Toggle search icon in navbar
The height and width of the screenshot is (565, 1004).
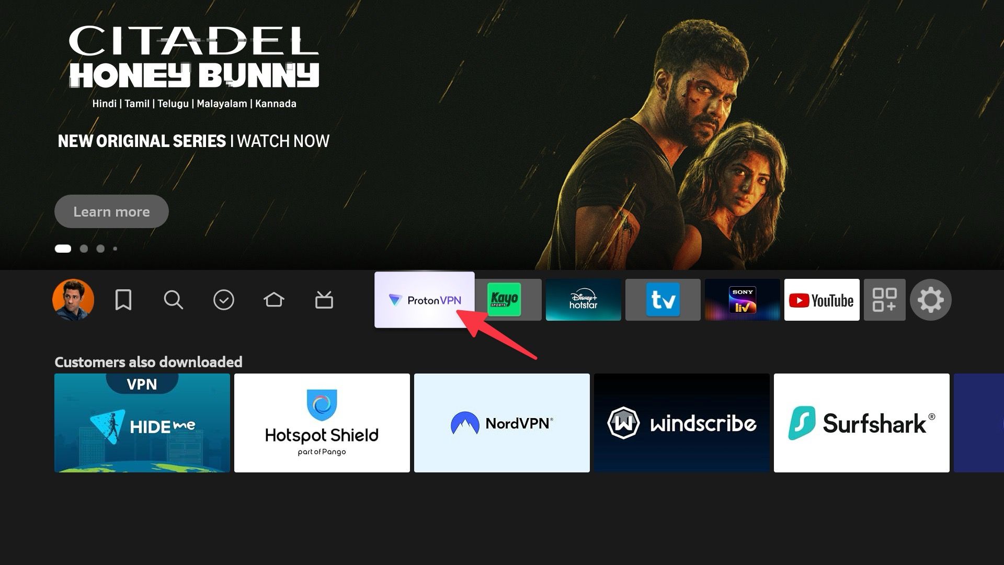pos(174,299)
